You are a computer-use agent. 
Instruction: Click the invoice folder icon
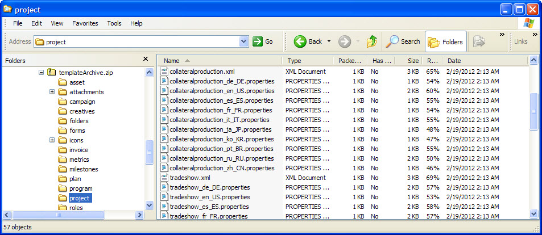click(62, 150)
